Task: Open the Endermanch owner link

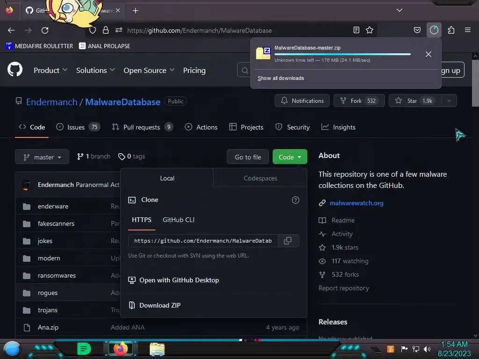Action: click(51, 102)
